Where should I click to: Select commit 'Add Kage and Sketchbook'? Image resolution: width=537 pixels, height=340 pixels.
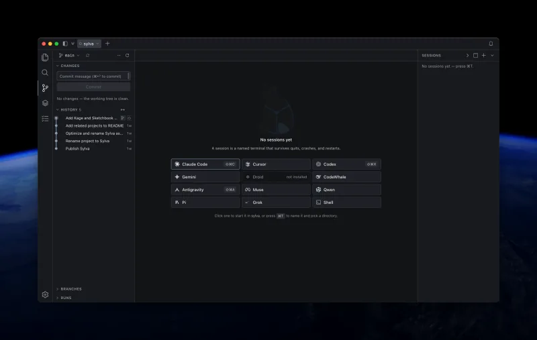pos(91,118)
